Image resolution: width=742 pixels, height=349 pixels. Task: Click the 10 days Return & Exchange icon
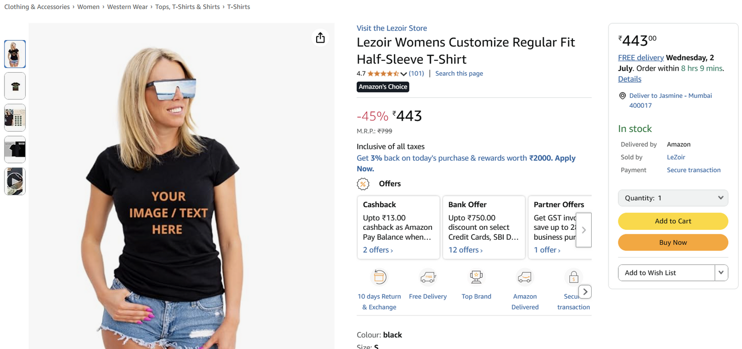[x=379, y=277]
